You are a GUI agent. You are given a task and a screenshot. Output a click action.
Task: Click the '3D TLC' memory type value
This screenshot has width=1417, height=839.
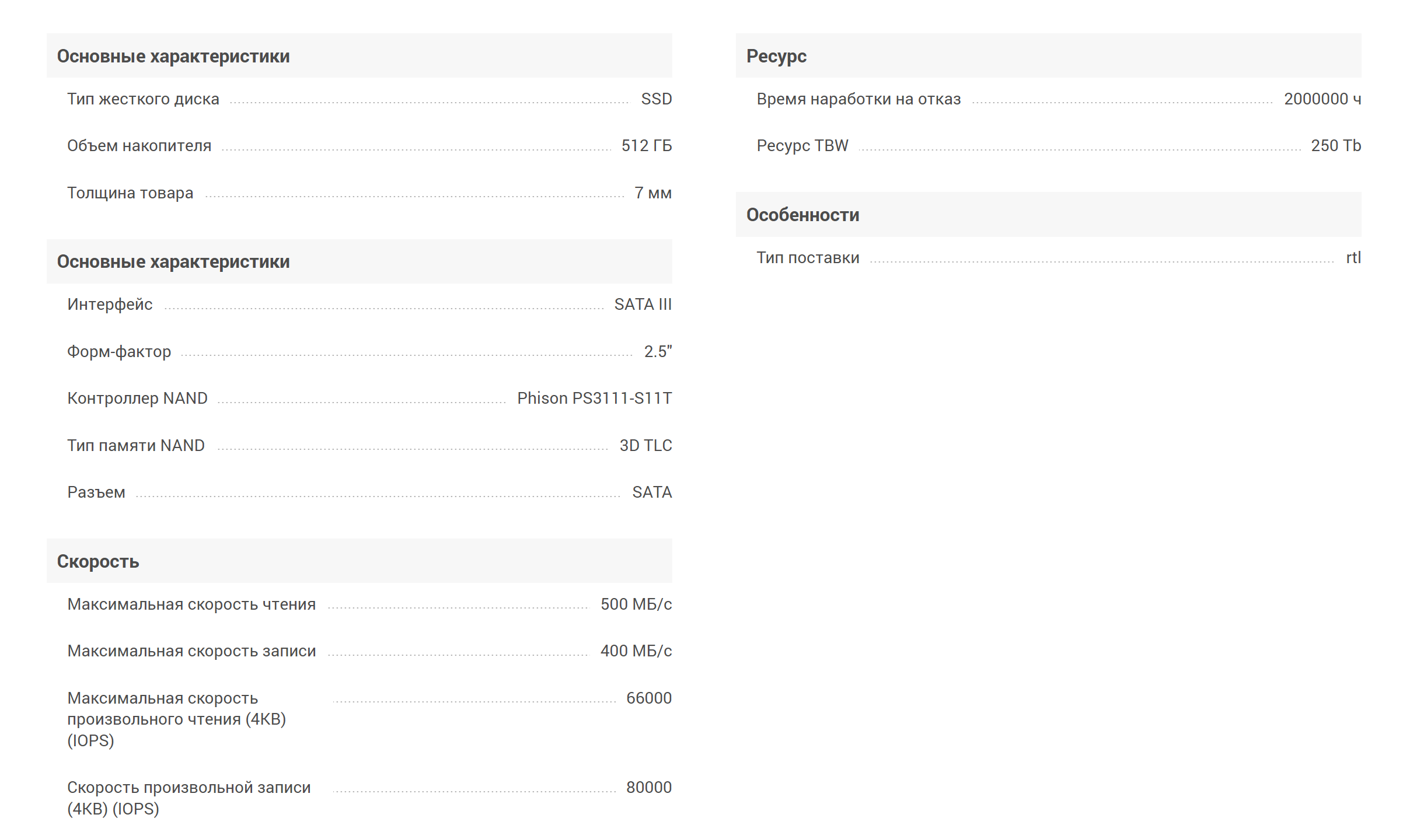(x=645, y=446)
